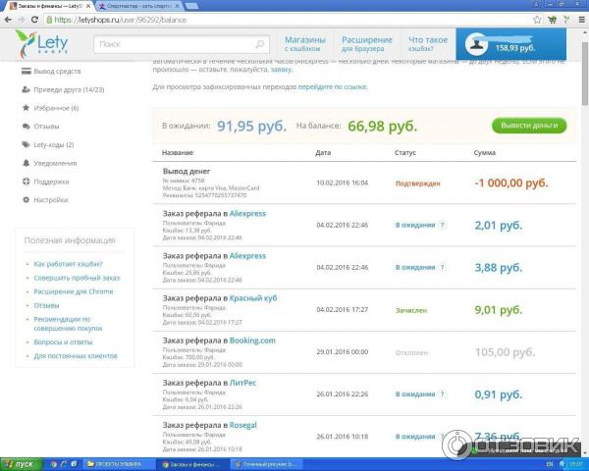Click the 105,00 руб. amount
This screenshot has width=589, height=471.
click(506, 352)
